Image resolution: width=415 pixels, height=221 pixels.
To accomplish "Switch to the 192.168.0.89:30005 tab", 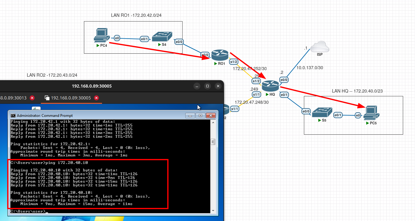I will 71,98.
